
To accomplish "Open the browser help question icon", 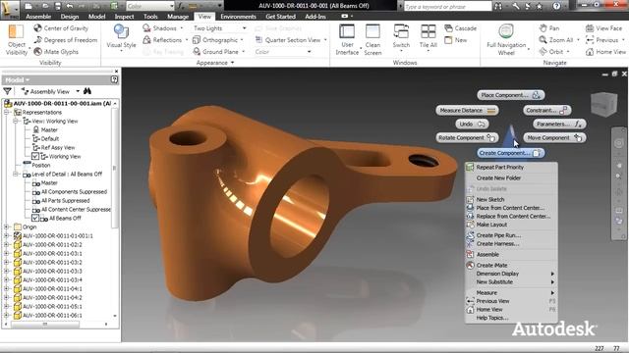I will (114, 79).
